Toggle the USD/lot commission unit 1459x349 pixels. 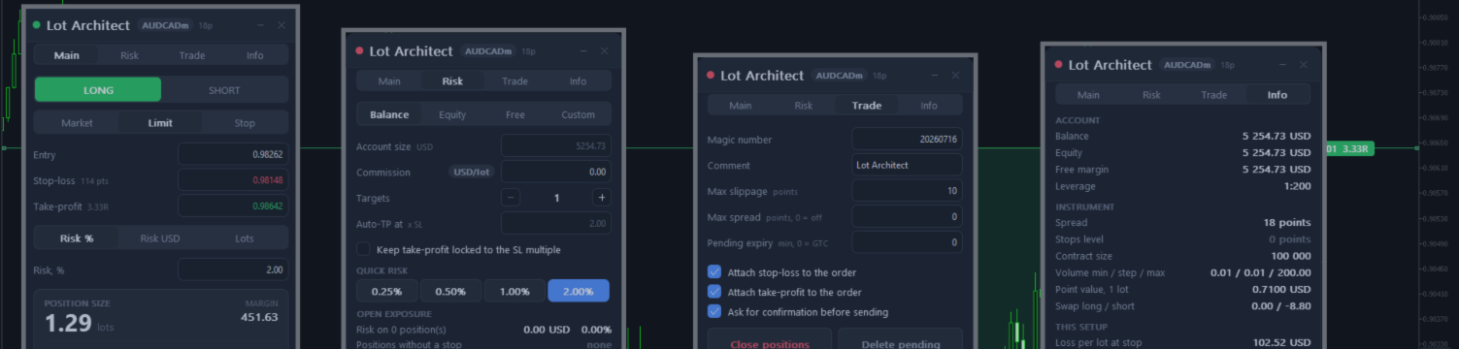pyautogui.click(x=471, y=173)
